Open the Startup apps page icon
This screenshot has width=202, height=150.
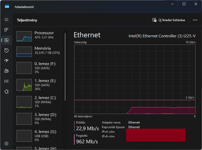pos(6,61)
